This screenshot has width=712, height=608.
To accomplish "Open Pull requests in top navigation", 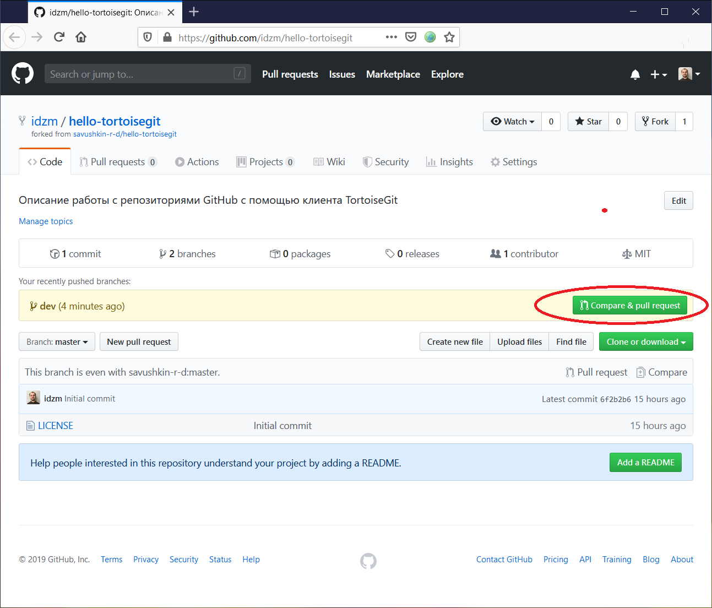I will (290, 74).
